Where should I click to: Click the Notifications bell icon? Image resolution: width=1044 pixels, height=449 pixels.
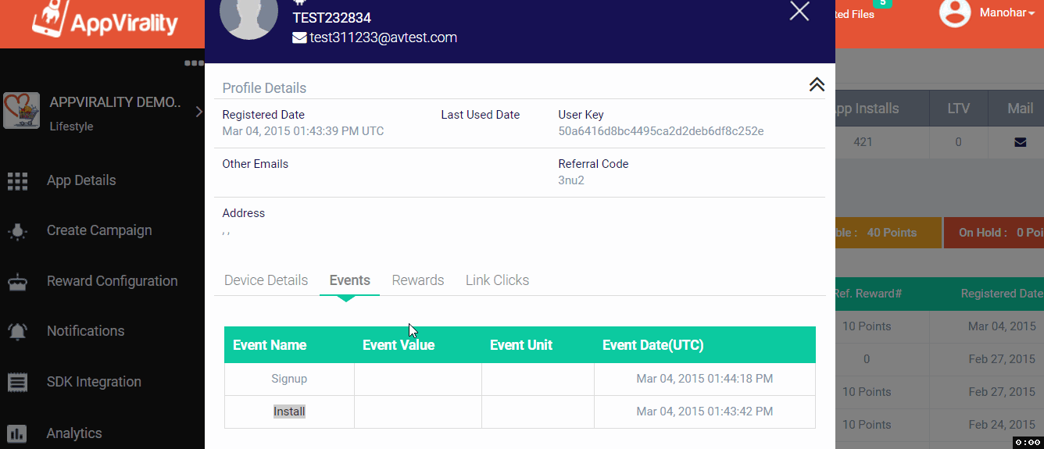(x=17, y=332)
